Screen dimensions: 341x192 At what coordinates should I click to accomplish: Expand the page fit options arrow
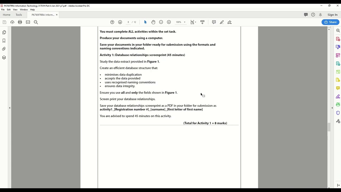196,22
